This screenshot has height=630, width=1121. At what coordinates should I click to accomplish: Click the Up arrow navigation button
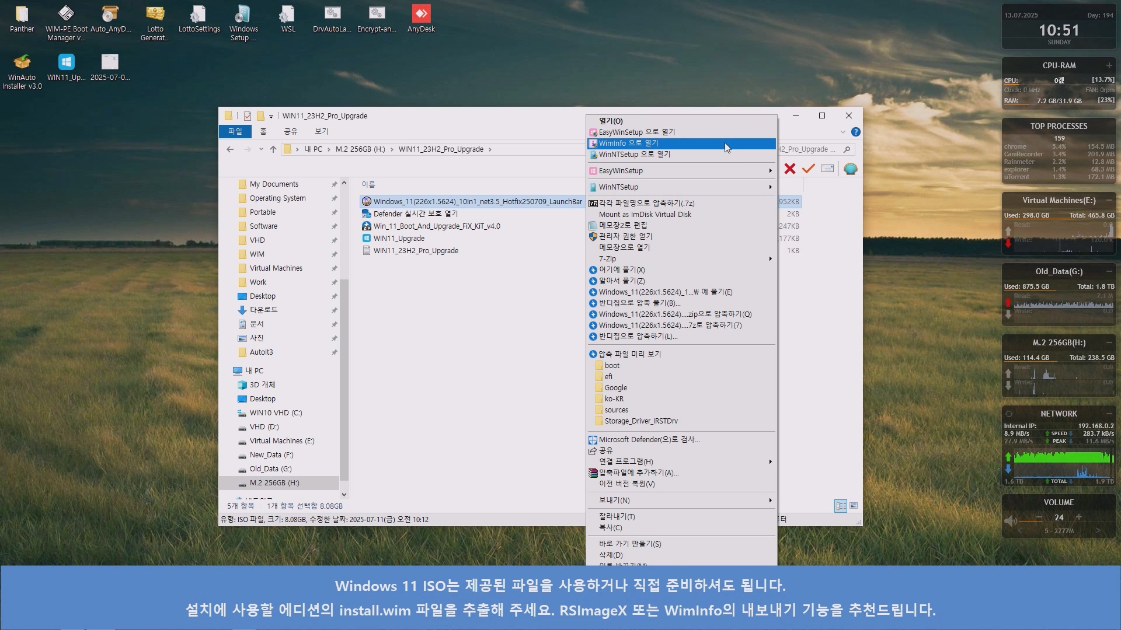[x=273, y=149]
